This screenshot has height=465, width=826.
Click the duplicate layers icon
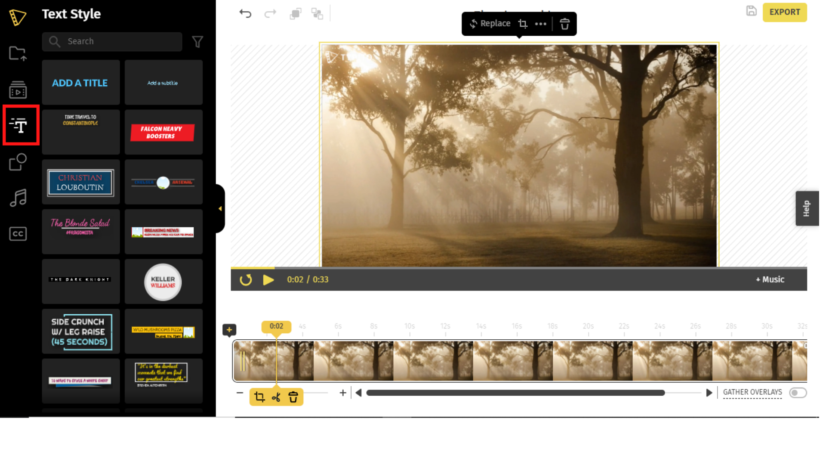(x=296, y=14)
